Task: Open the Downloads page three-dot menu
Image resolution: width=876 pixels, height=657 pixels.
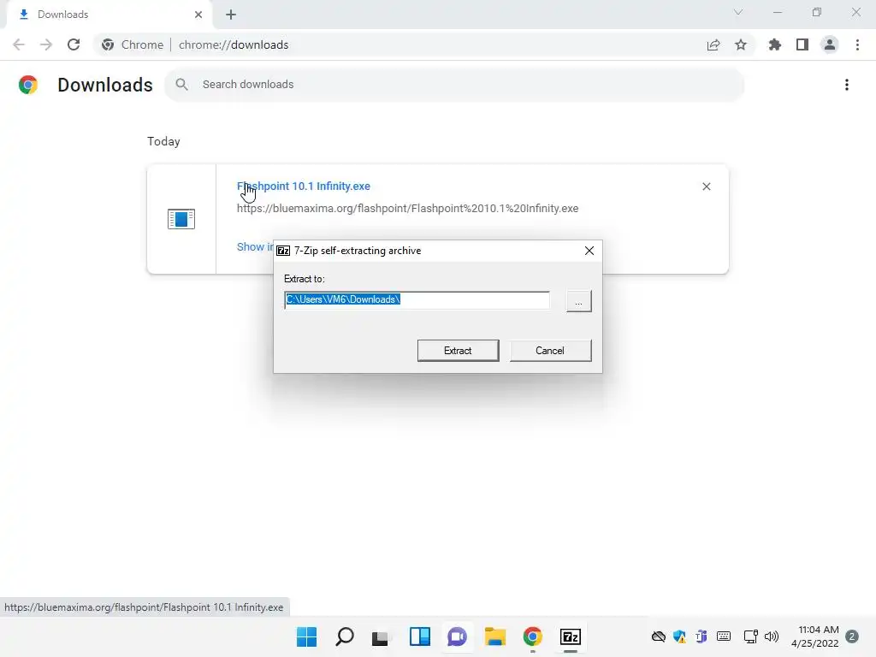Action: tap(847, 85)
